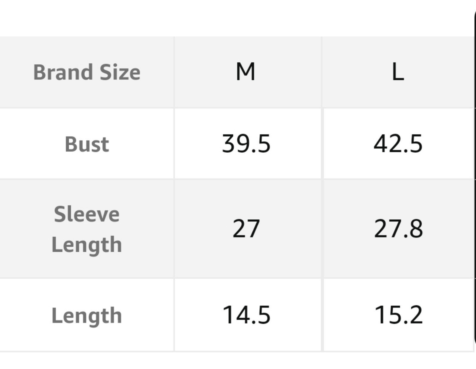Click the dark vertical scrollbar at right edge

[475, 179]
